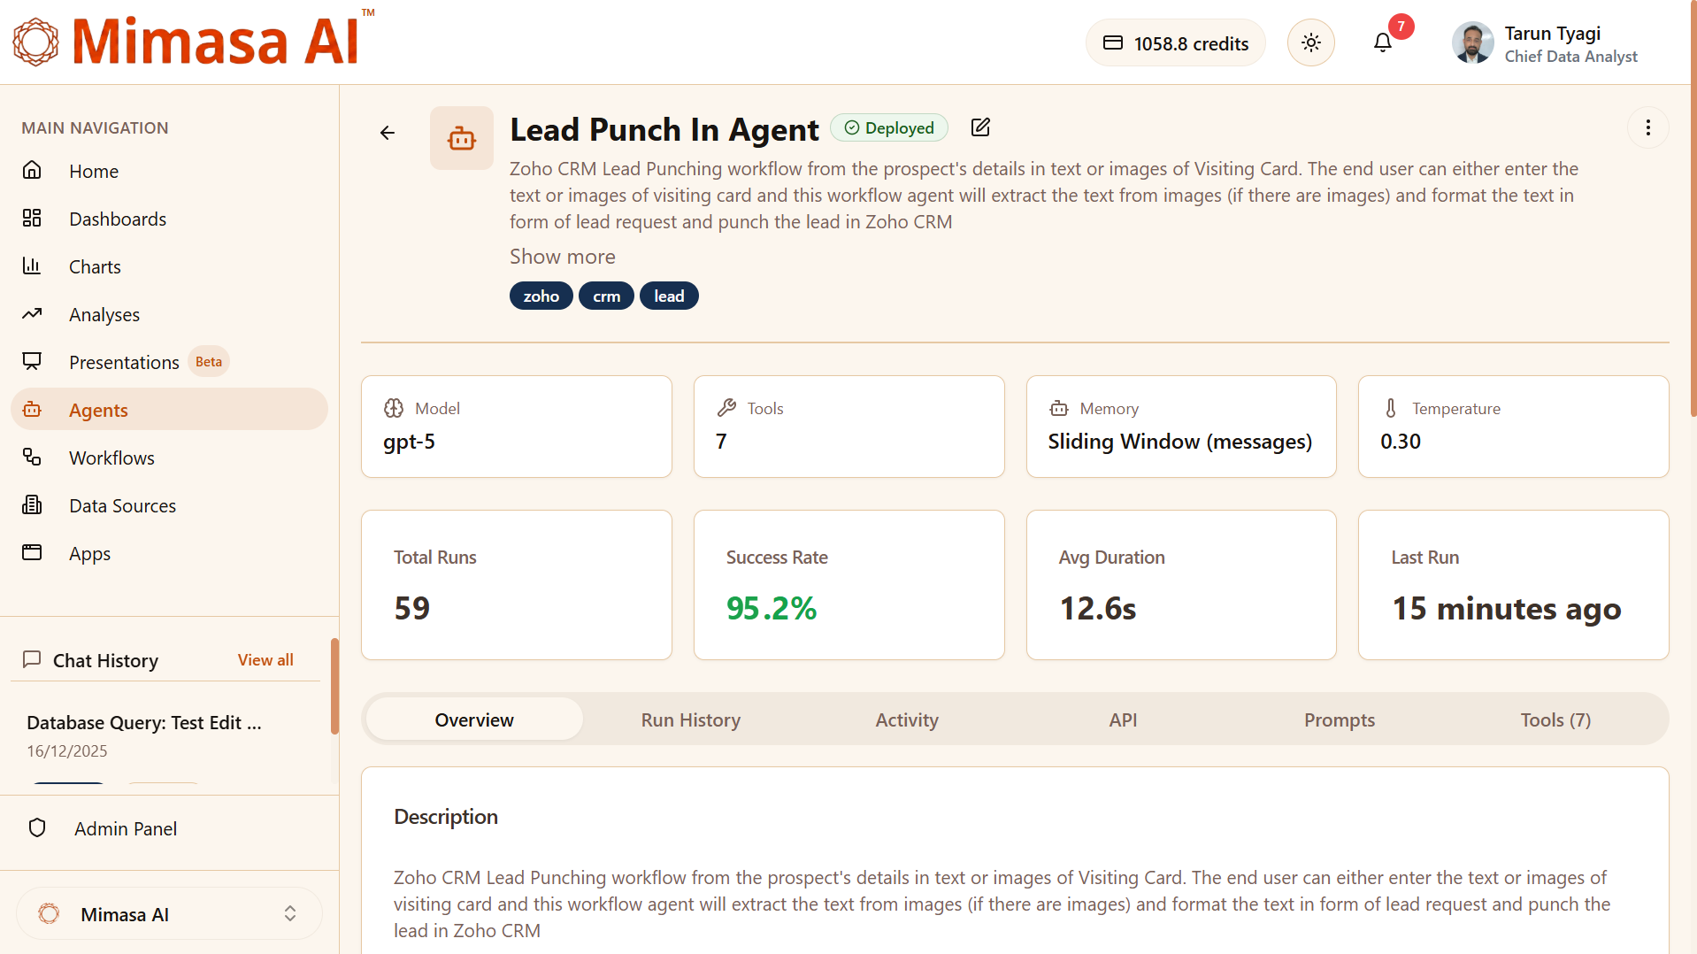Toggle the light/dark theme sun button

point(1311,42)
